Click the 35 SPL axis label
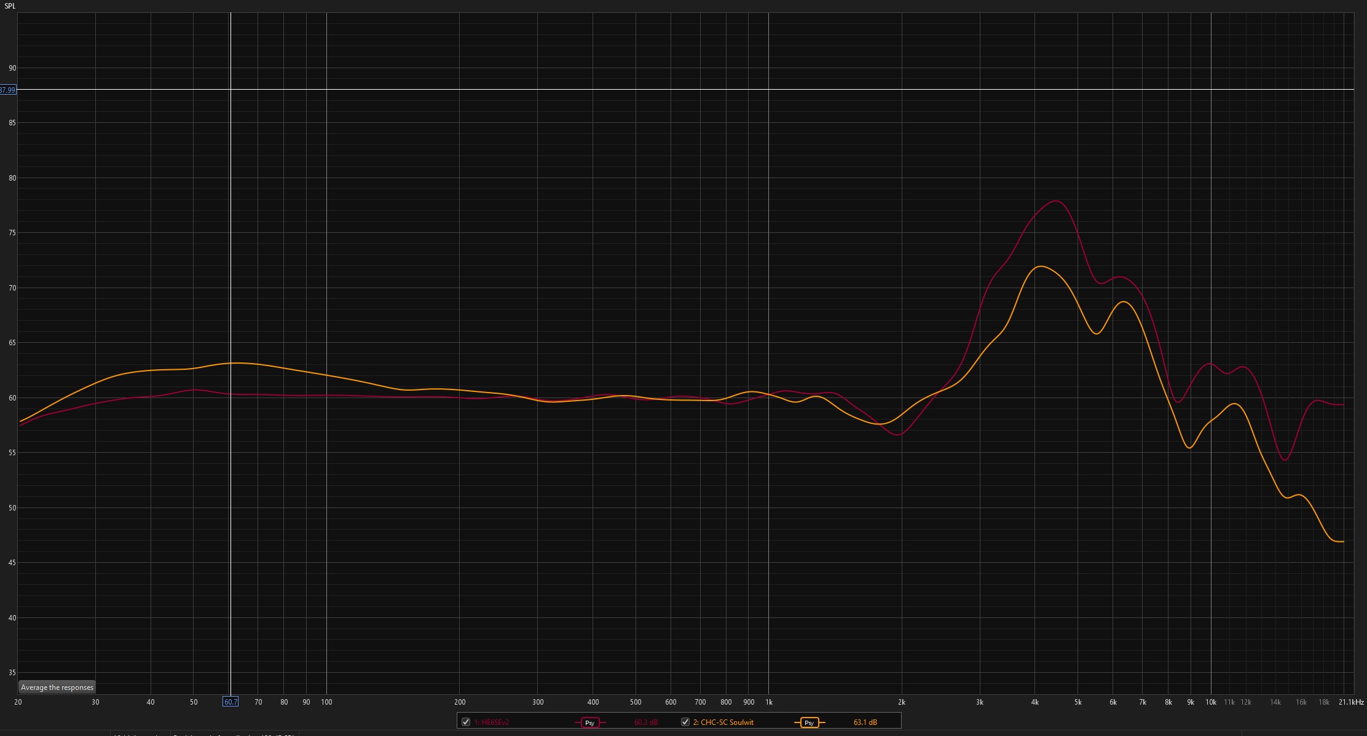The image size is (1367, 736). pyautogui.click(x=12, y=673)
